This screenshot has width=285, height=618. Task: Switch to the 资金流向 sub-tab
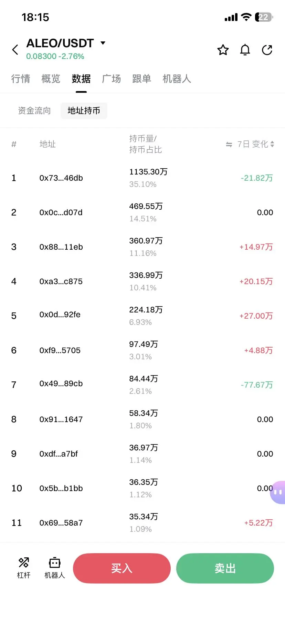pos(34,111)
